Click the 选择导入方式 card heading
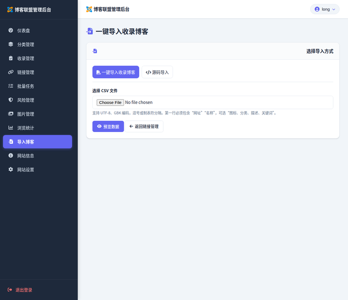The image size is (348, 300). coord(320,51)
